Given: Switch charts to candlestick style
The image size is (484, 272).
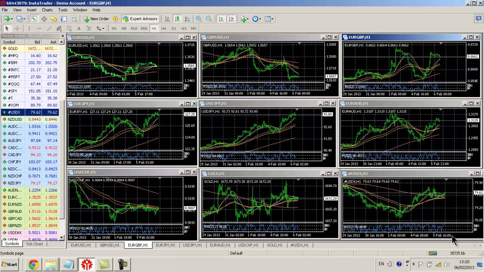Looking at the screenshot, I should pos(177,19).
